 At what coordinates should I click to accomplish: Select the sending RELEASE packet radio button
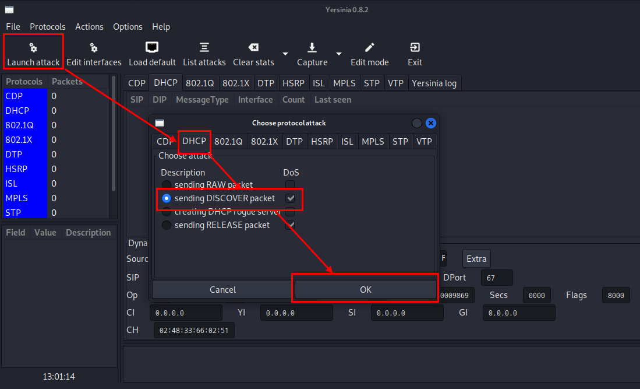tap(167, 225)
